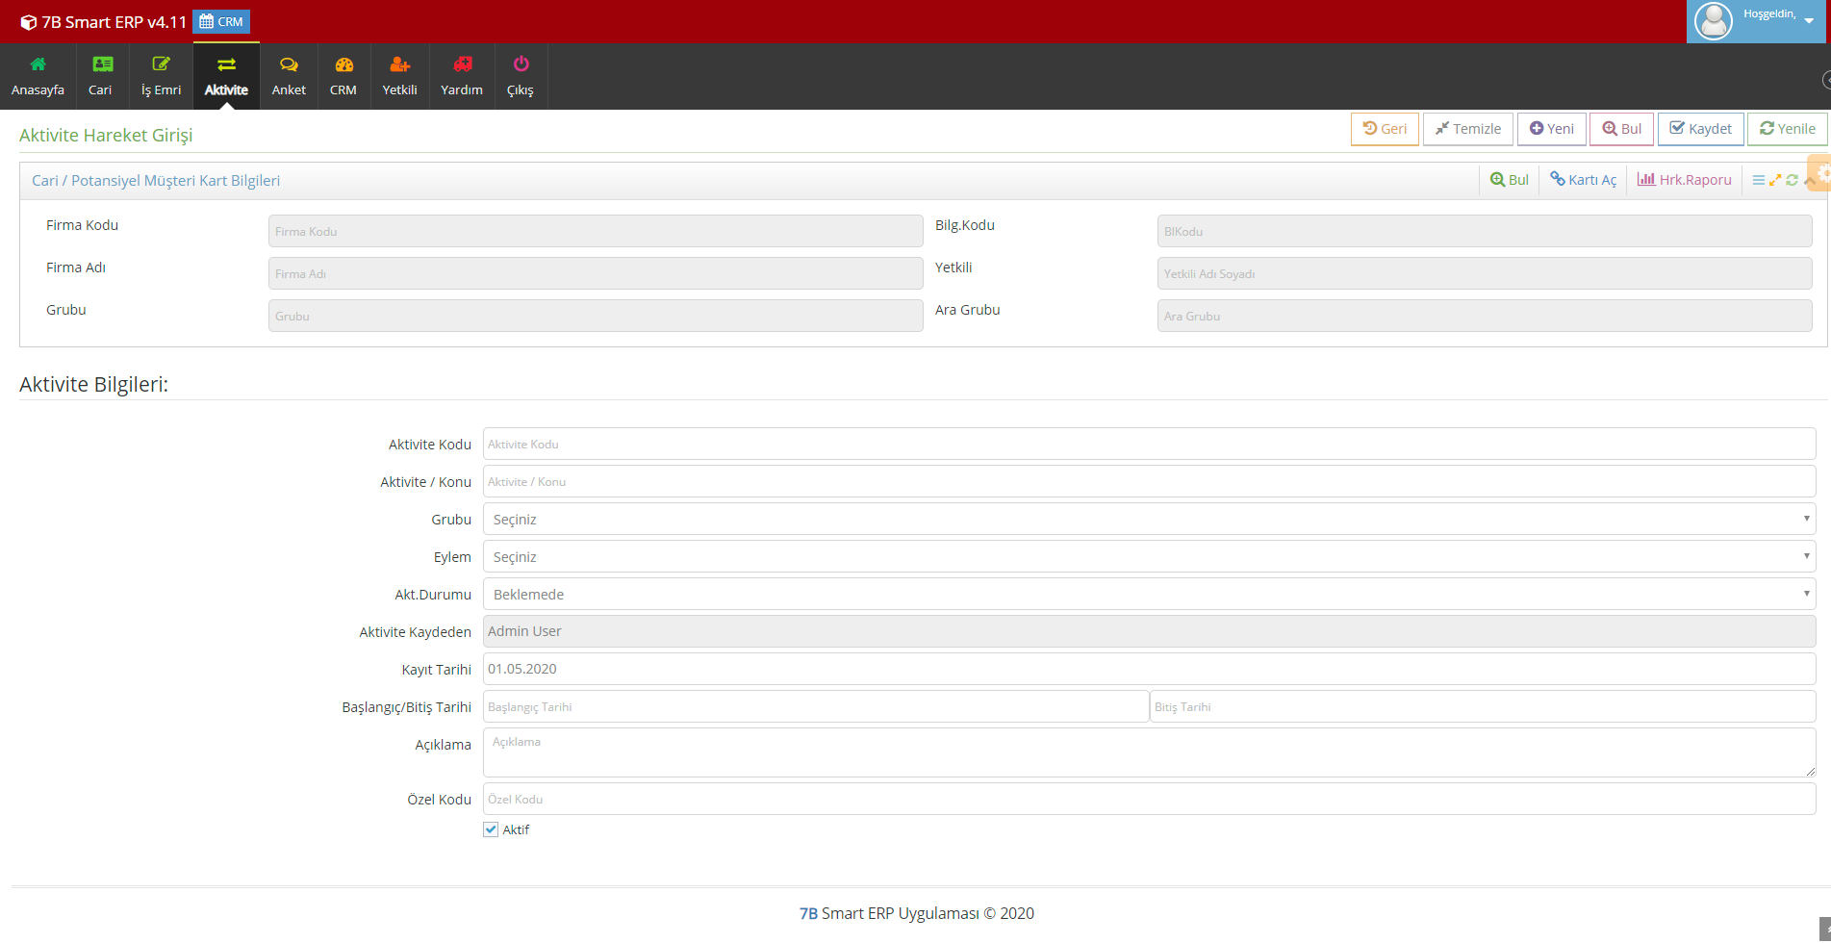This screenshot has width=1831, height=943.
Task: Toggle the Aktif checkbox
Action: [491, 829]
